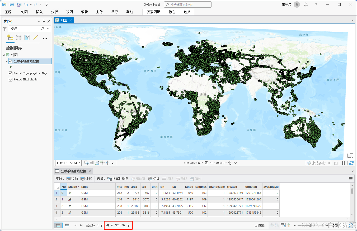Toggle World_Hillshade layer visibility
357x231 pixels.
(11, 79)
